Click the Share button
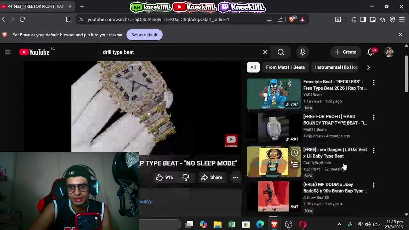409x230 pixels. pos(212,177)
